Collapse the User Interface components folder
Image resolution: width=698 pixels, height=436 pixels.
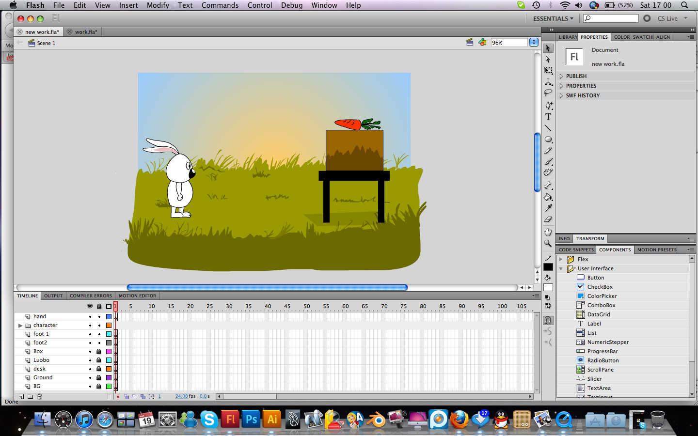560,268
